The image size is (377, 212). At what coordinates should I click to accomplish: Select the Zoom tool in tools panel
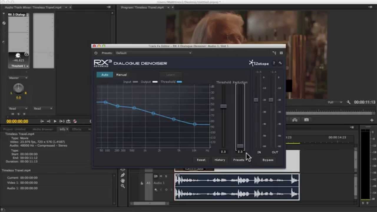[123, 186]
